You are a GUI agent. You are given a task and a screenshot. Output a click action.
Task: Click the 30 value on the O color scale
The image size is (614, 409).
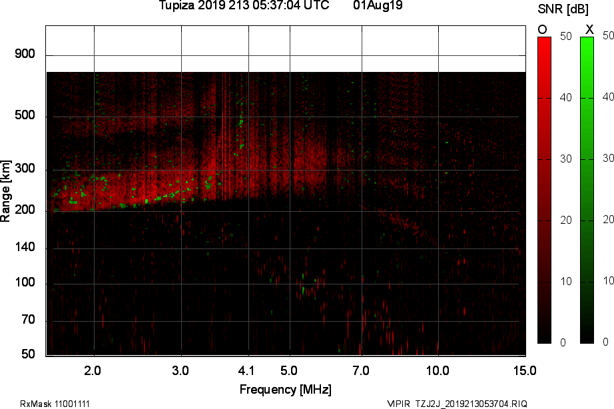tap(566, 159)
